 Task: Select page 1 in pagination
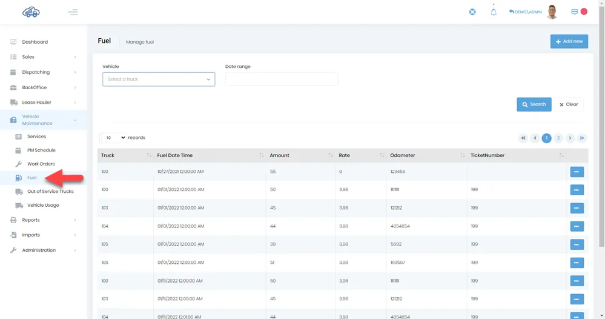tap(546, 138)
